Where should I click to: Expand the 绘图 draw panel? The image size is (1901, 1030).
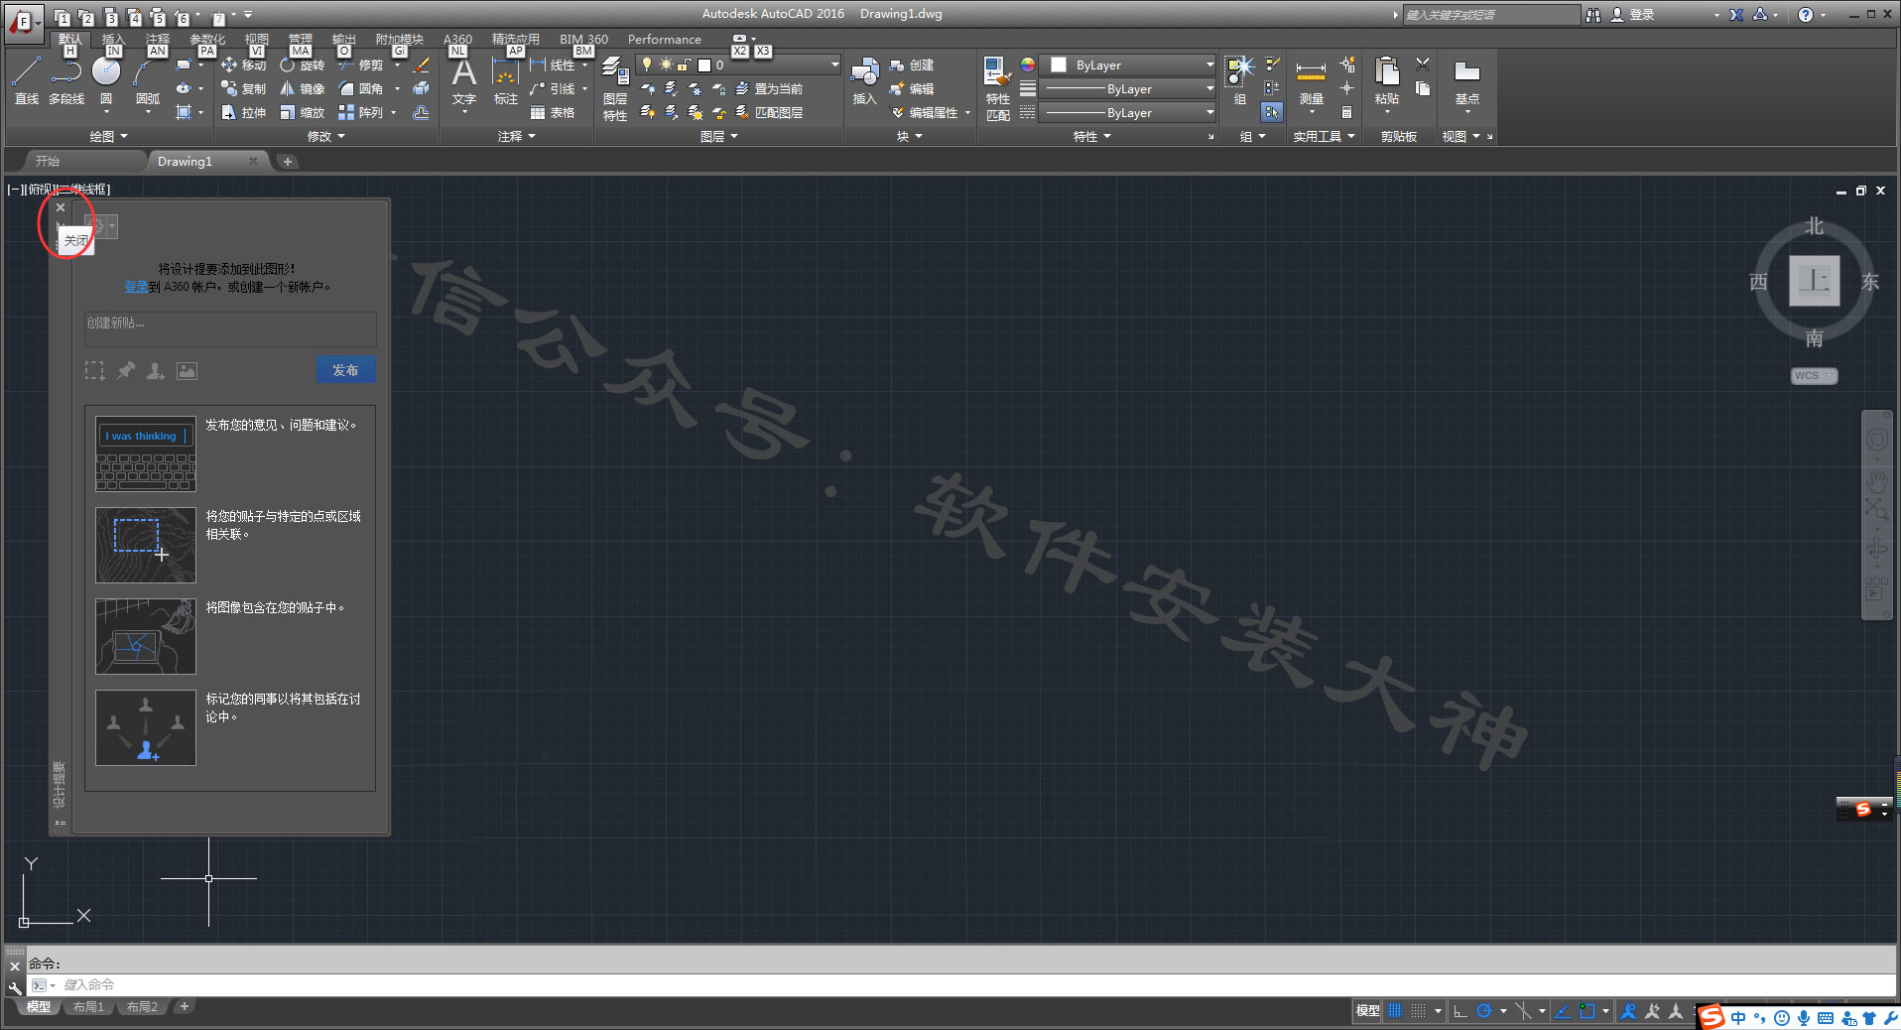point(109,136)
